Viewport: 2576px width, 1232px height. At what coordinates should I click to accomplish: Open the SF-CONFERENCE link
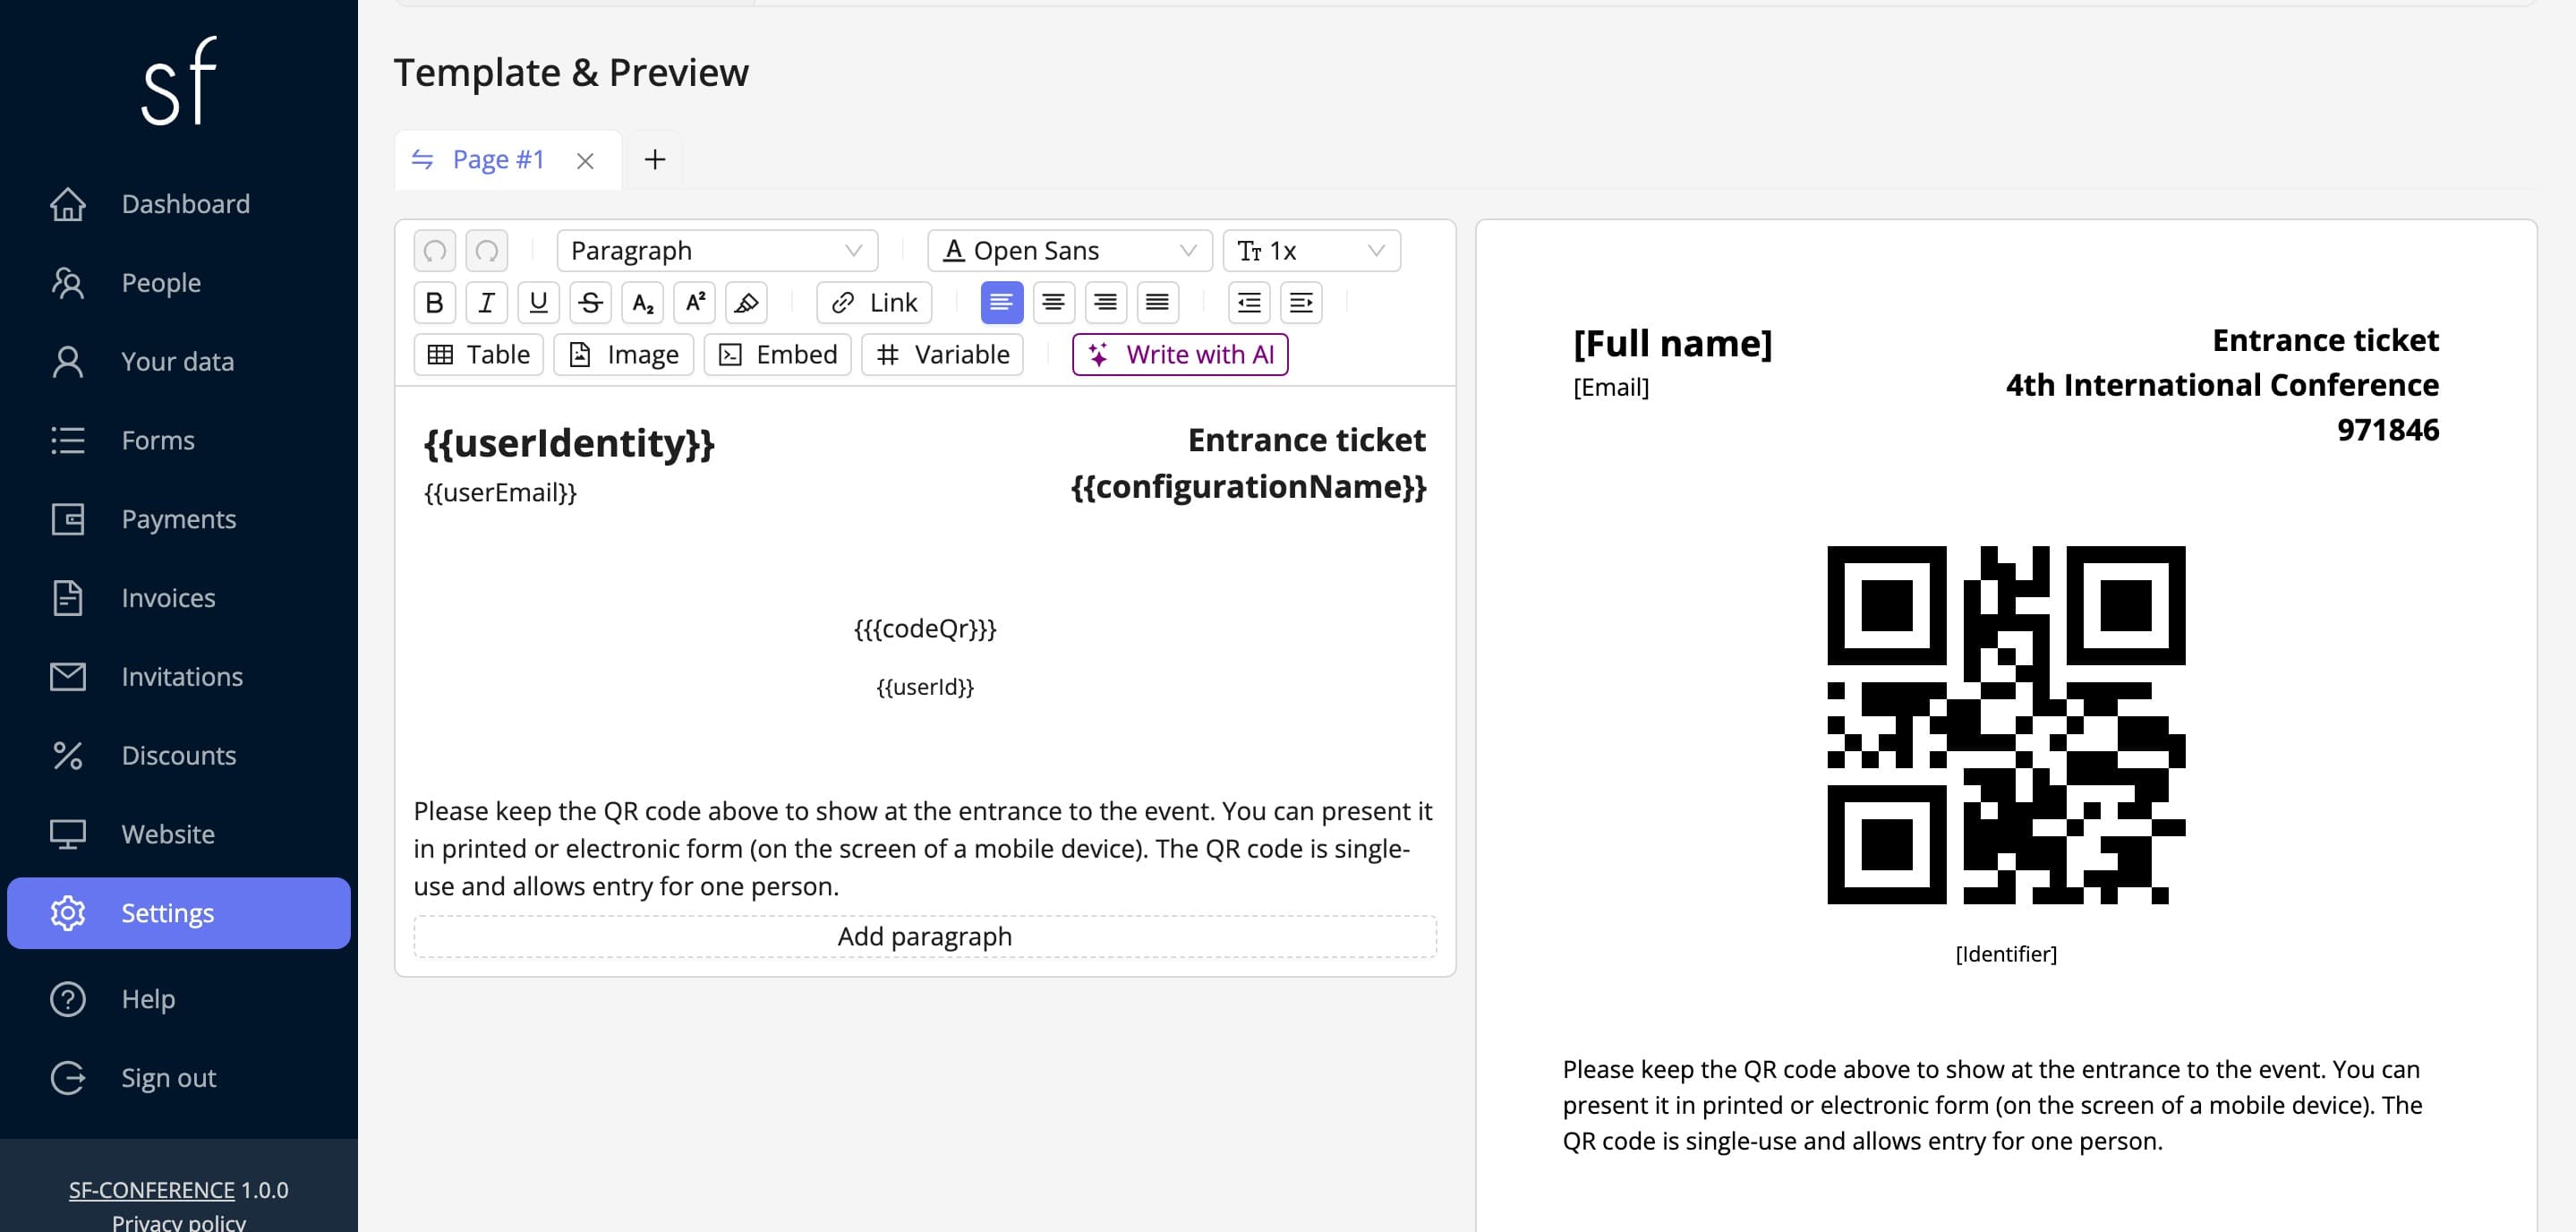pyautogui.click(x=152, y=1190)
